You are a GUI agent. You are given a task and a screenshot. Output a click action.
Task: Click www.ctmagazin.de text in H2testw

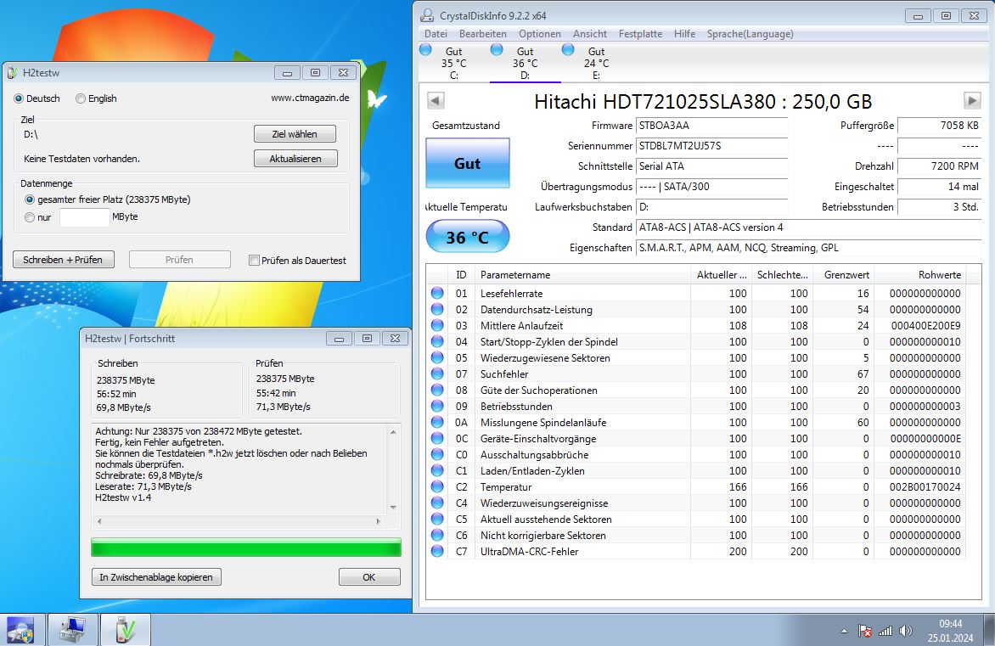[310, 98]
